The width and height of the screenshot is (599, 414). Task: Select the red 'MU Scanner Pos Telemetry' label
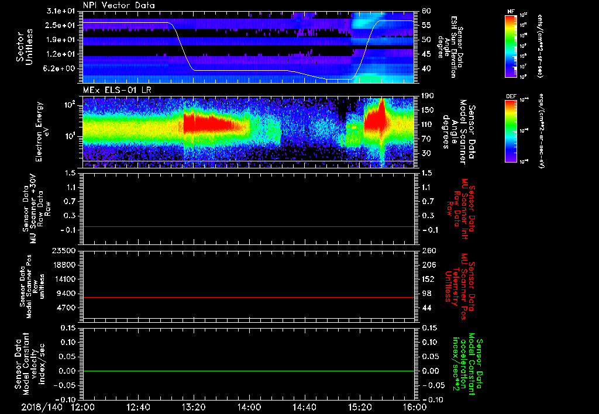(x=460, y=287)
